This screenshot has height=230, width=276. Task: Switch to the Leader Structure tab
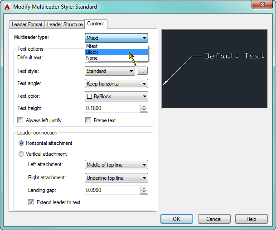[65, 24]
